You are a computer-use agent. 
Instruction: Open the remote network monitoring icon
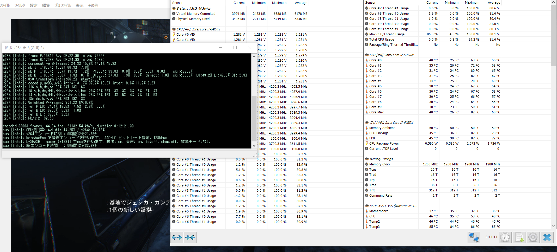tap(474, 237)
